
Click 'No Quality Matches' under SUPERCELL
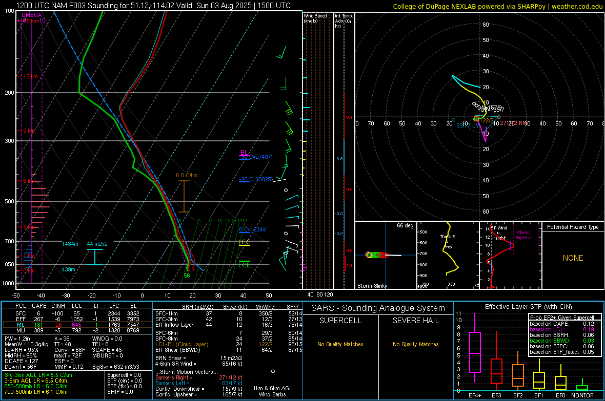(340, 344)
